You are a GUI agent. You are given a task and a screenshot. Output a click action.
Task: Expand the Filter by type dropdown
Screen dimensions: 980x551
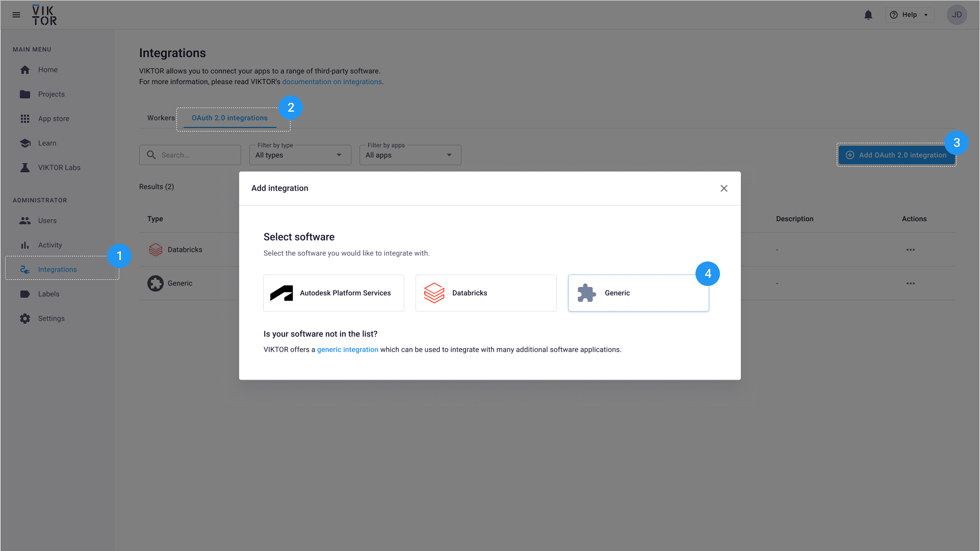(300, 155)
